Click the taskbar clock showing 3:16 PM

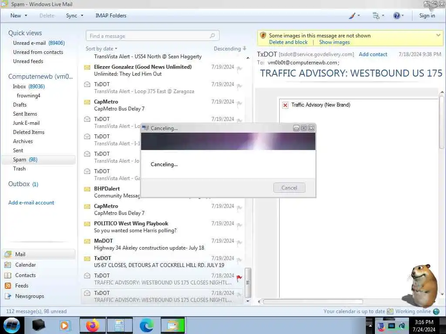424,325
